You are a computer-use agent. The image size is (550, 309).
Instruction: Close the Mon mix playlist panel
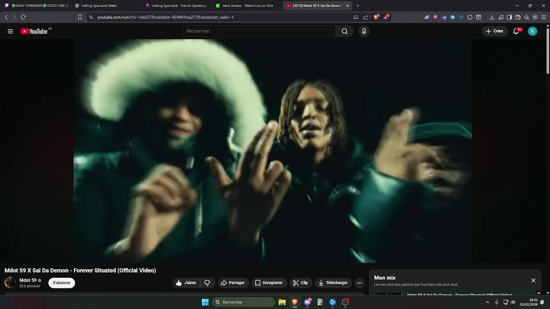pos(533,280)
